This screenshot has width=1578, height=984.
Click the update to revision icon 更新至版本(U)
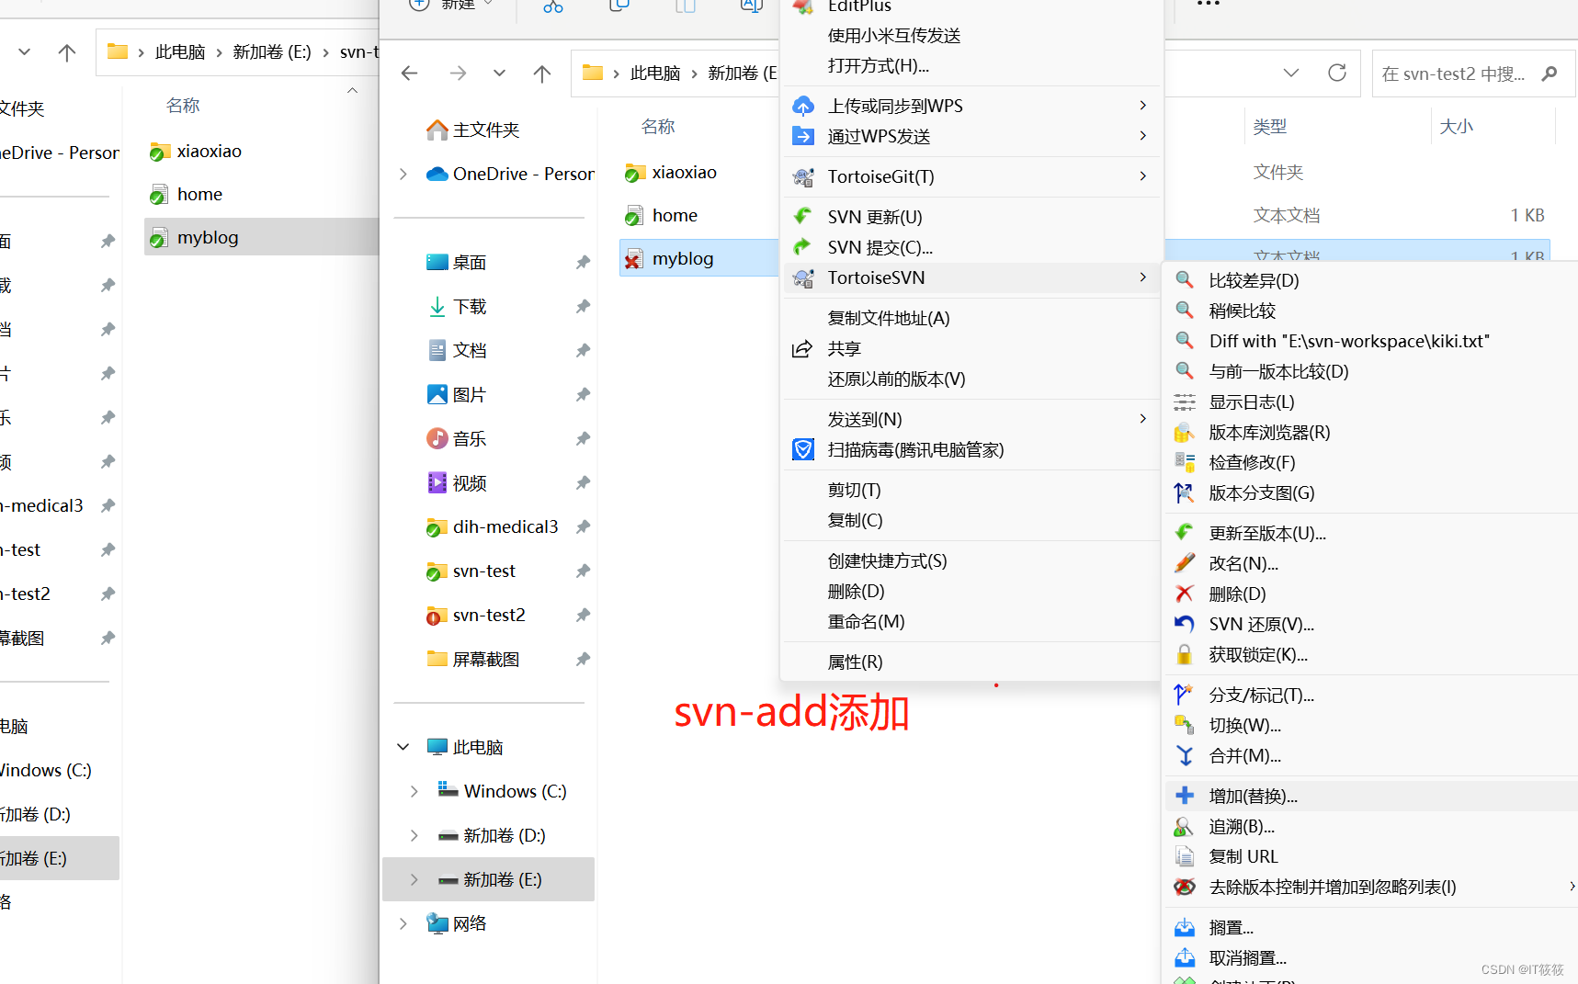(1185, 533)
